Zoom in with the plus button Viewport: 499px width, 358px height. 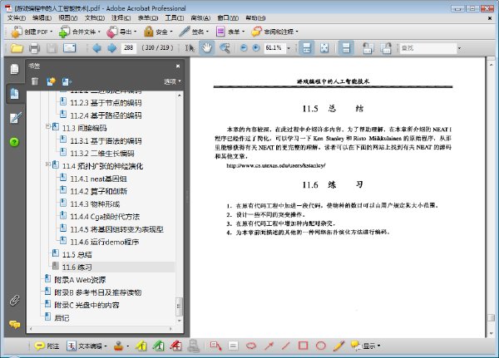point(256,48)
